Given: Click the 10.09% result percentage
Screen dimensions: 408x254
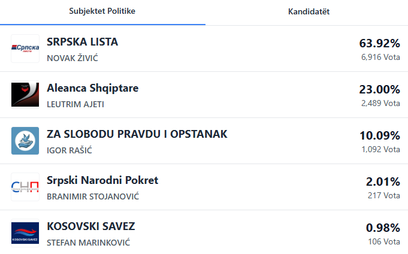Looking at the screenshot, I should tap(379, 135).
